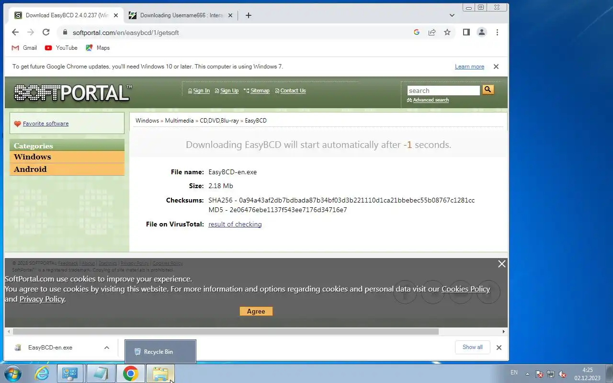Select the Android category
The width and height of the screenshot is (613, 383).
coord(67,169)
